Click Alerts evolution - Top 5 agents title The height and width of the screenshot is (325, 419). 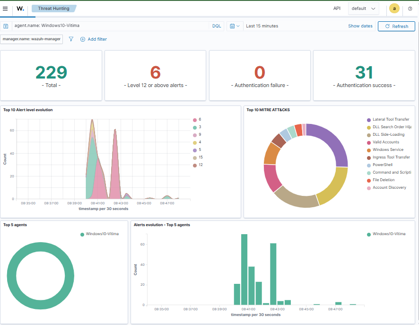[162, 225]
